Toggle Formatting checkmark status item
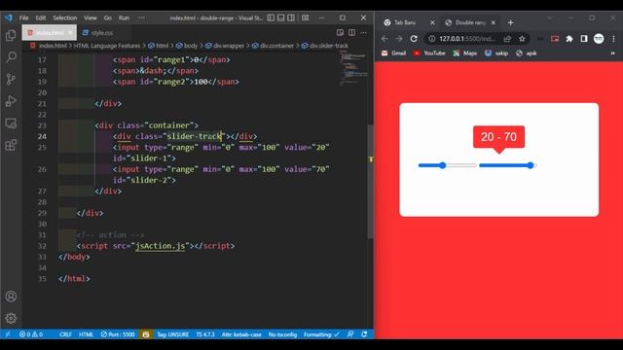This screenshot has width=623, height=350. pos(322,334)
